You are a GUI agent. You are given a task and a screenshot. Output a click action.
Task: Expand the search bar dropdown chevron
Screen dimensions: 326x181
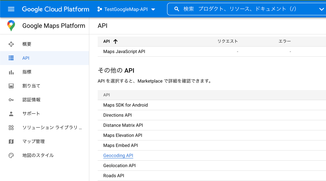[322, 9]
